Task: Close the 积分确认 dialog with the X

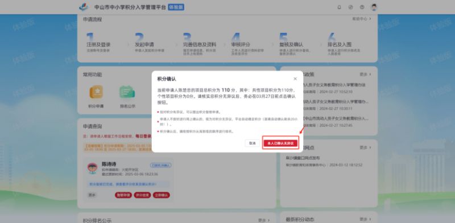Action: pos(295,79)
